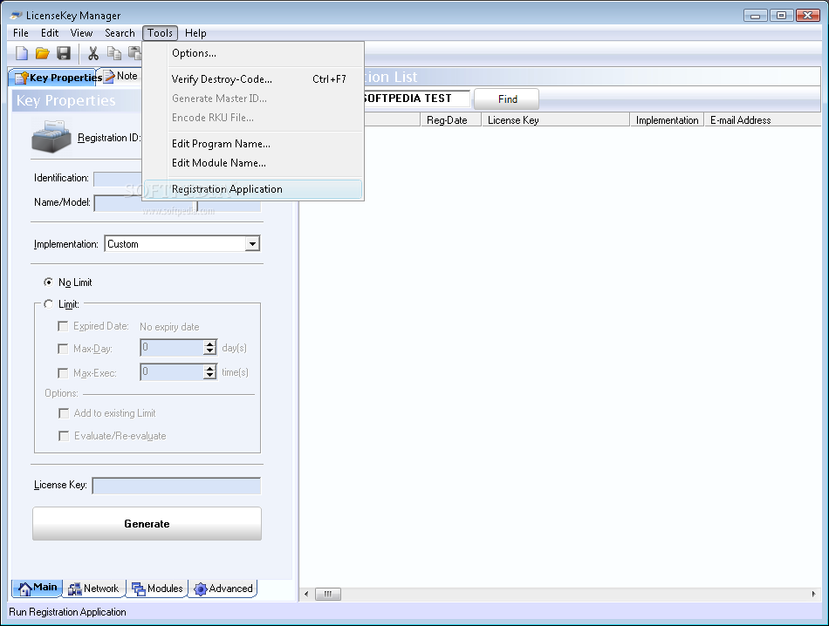Open the Help menu
This screenshot has height=626, width=829.
pos(195,33)
